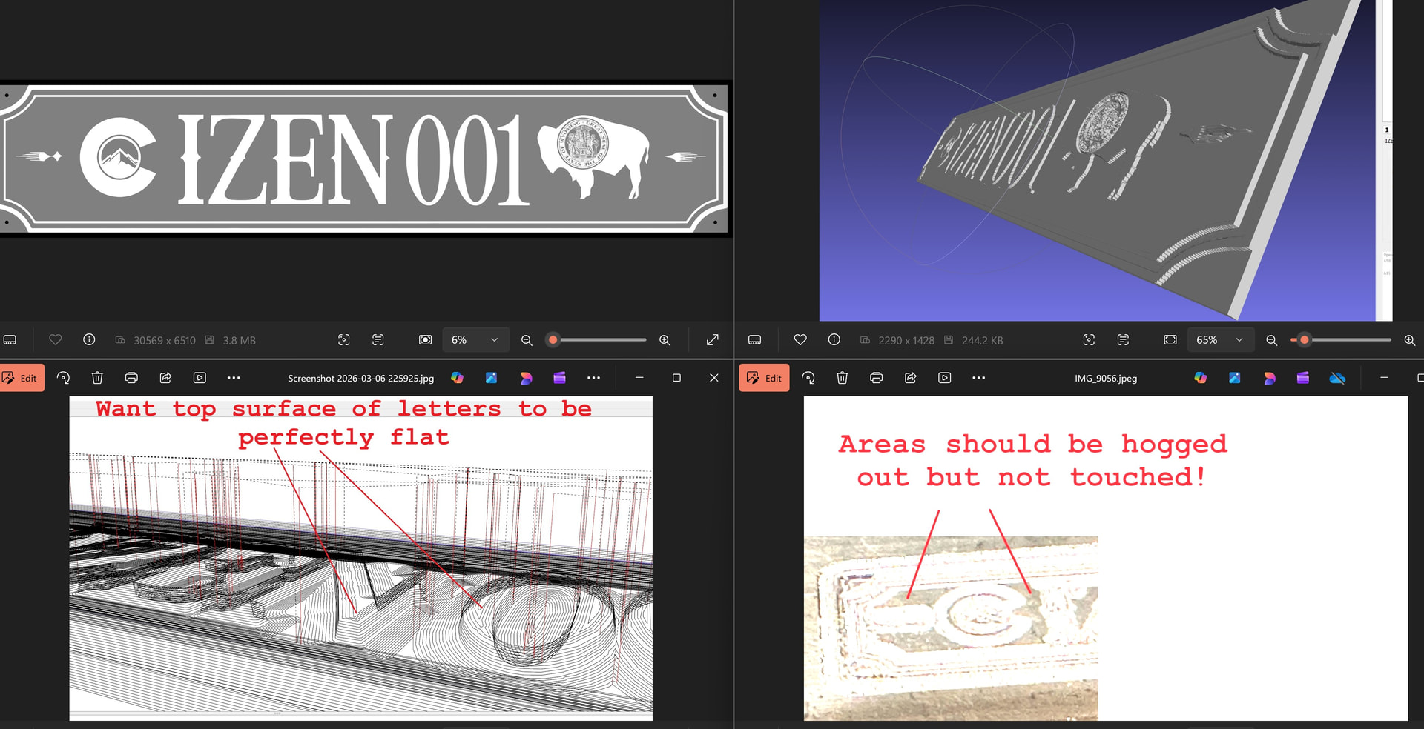Click Edit button in Screenshot 2026-03-06 225925.jpg window
1424x729 pixels.
point(22,378)
